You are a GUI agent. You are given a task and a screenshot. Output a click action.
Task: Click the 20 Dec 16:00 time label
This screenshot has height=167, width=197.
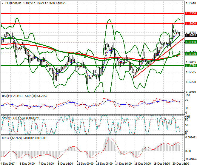click(x=181, y=164)
